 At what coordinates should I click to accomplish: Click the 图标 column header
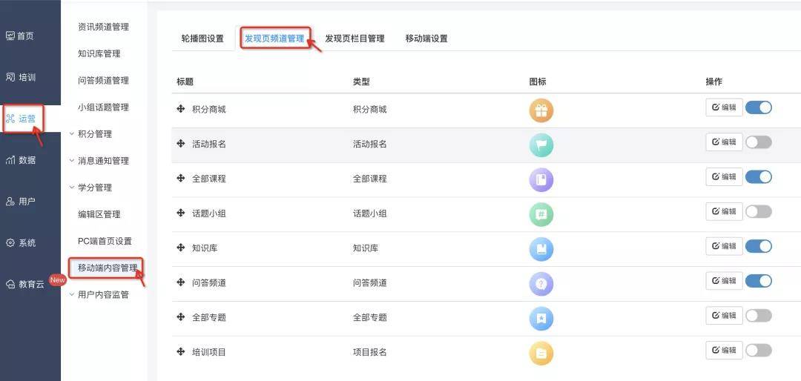coord(538,82)
